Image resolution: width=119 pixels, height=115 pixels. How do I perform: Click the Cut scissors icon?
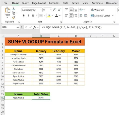tap(14, 8)
